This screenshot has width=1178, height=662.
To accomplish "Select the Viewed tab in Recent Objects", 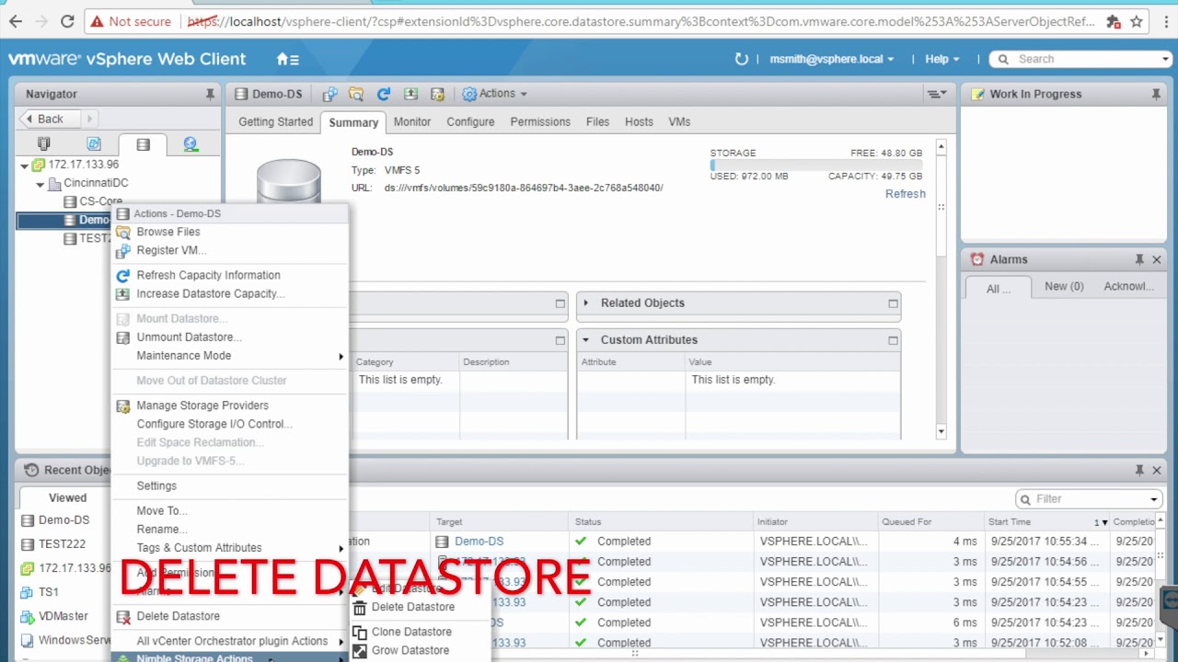I will point(68,497).
